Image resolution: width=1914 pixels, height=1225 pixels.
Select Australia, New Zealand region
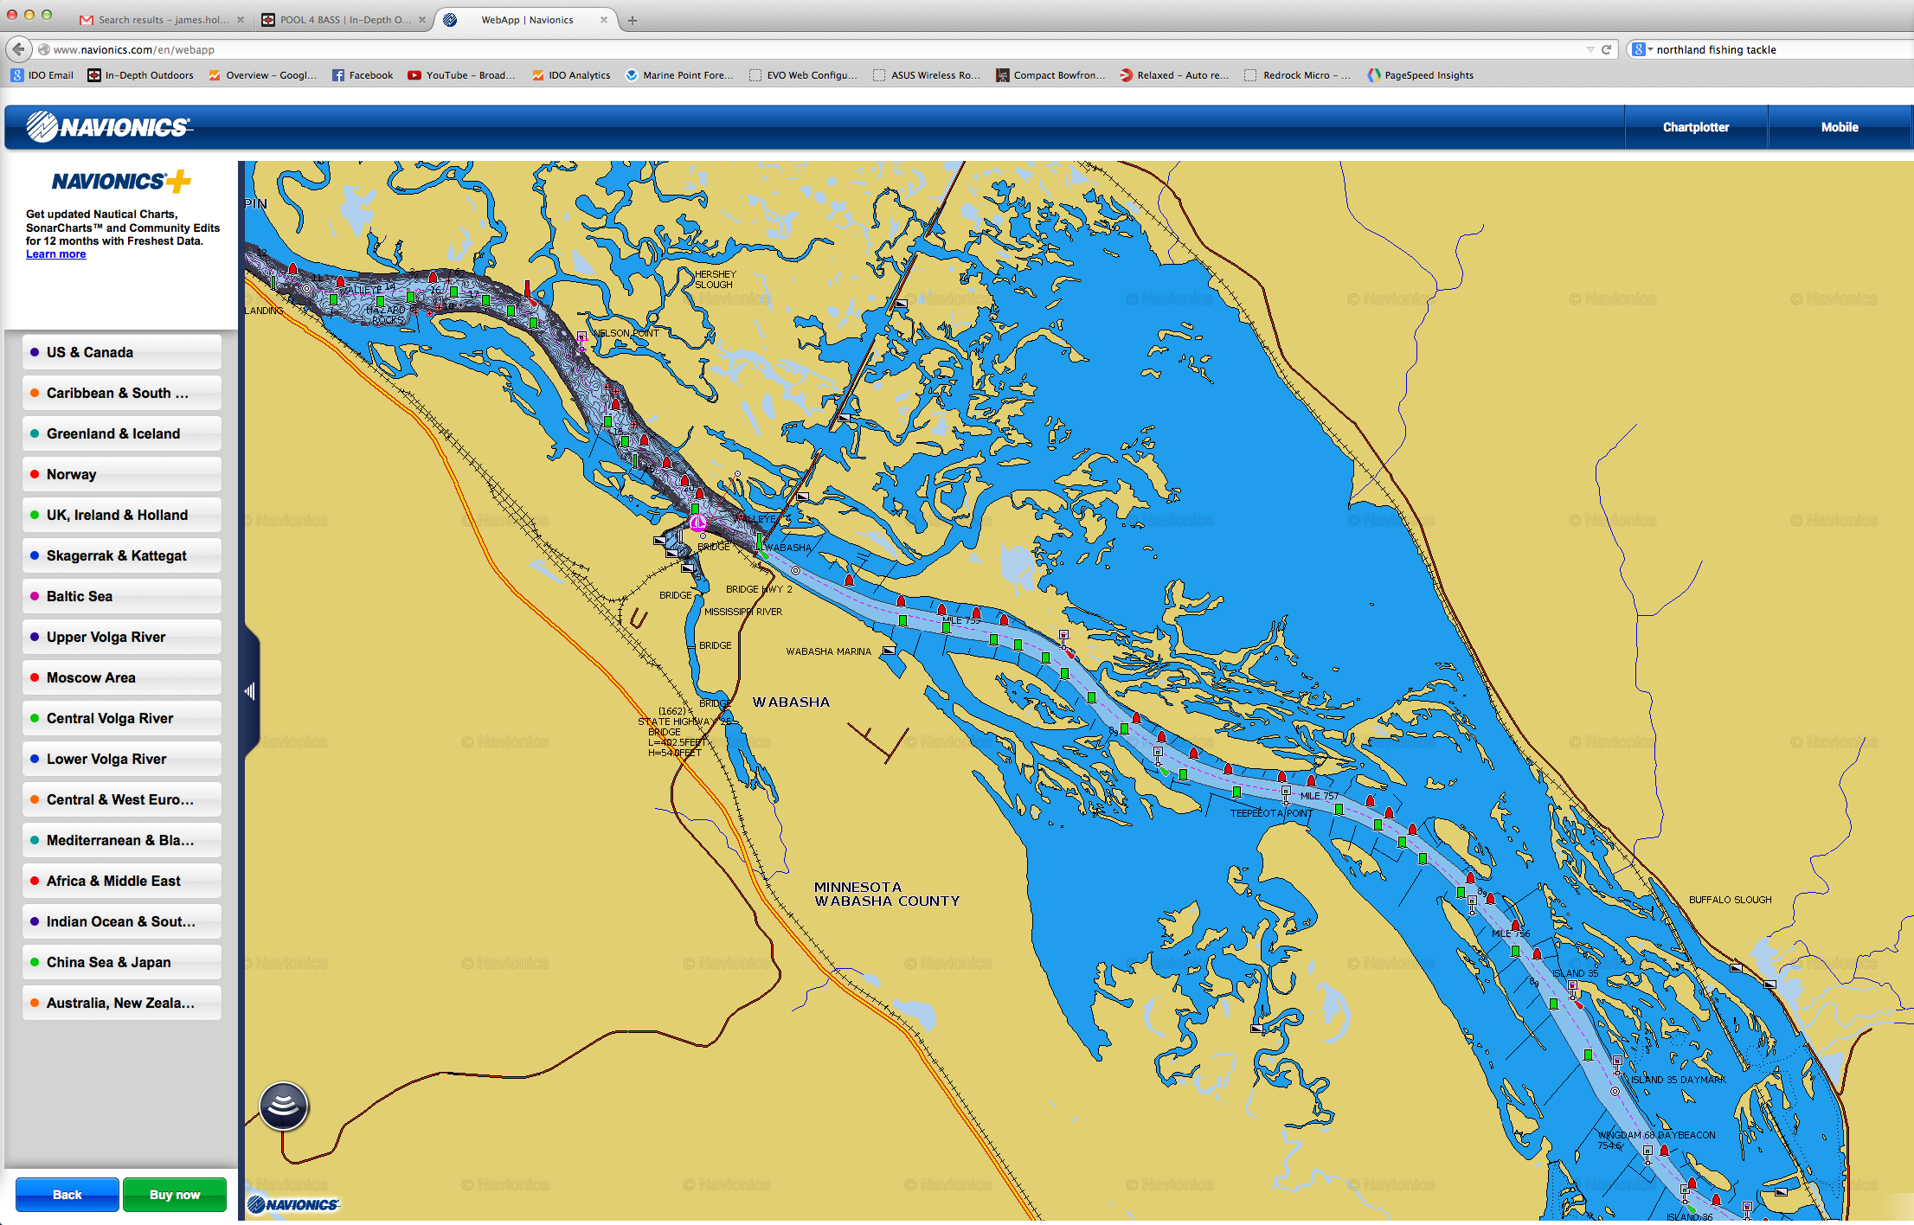121,1003
